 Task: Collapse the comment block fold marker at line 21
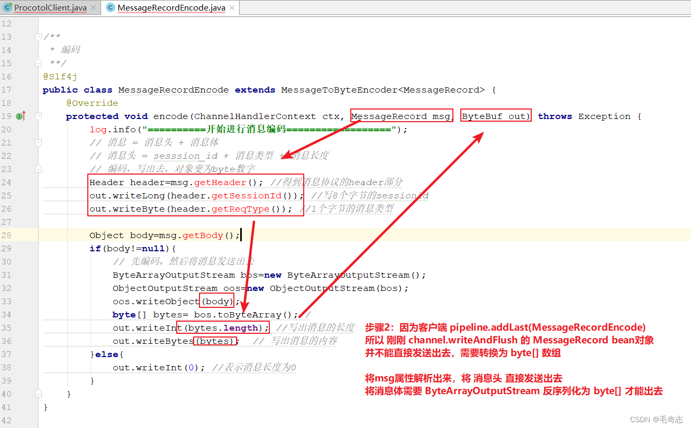(38, 142)
